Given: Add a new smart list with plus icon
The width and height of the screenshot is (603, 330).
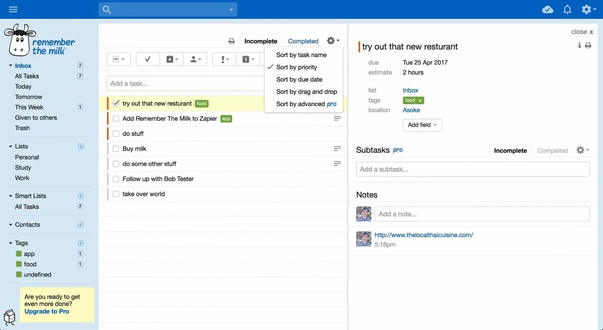Looking at the screenshot, I should pos(81,196).
